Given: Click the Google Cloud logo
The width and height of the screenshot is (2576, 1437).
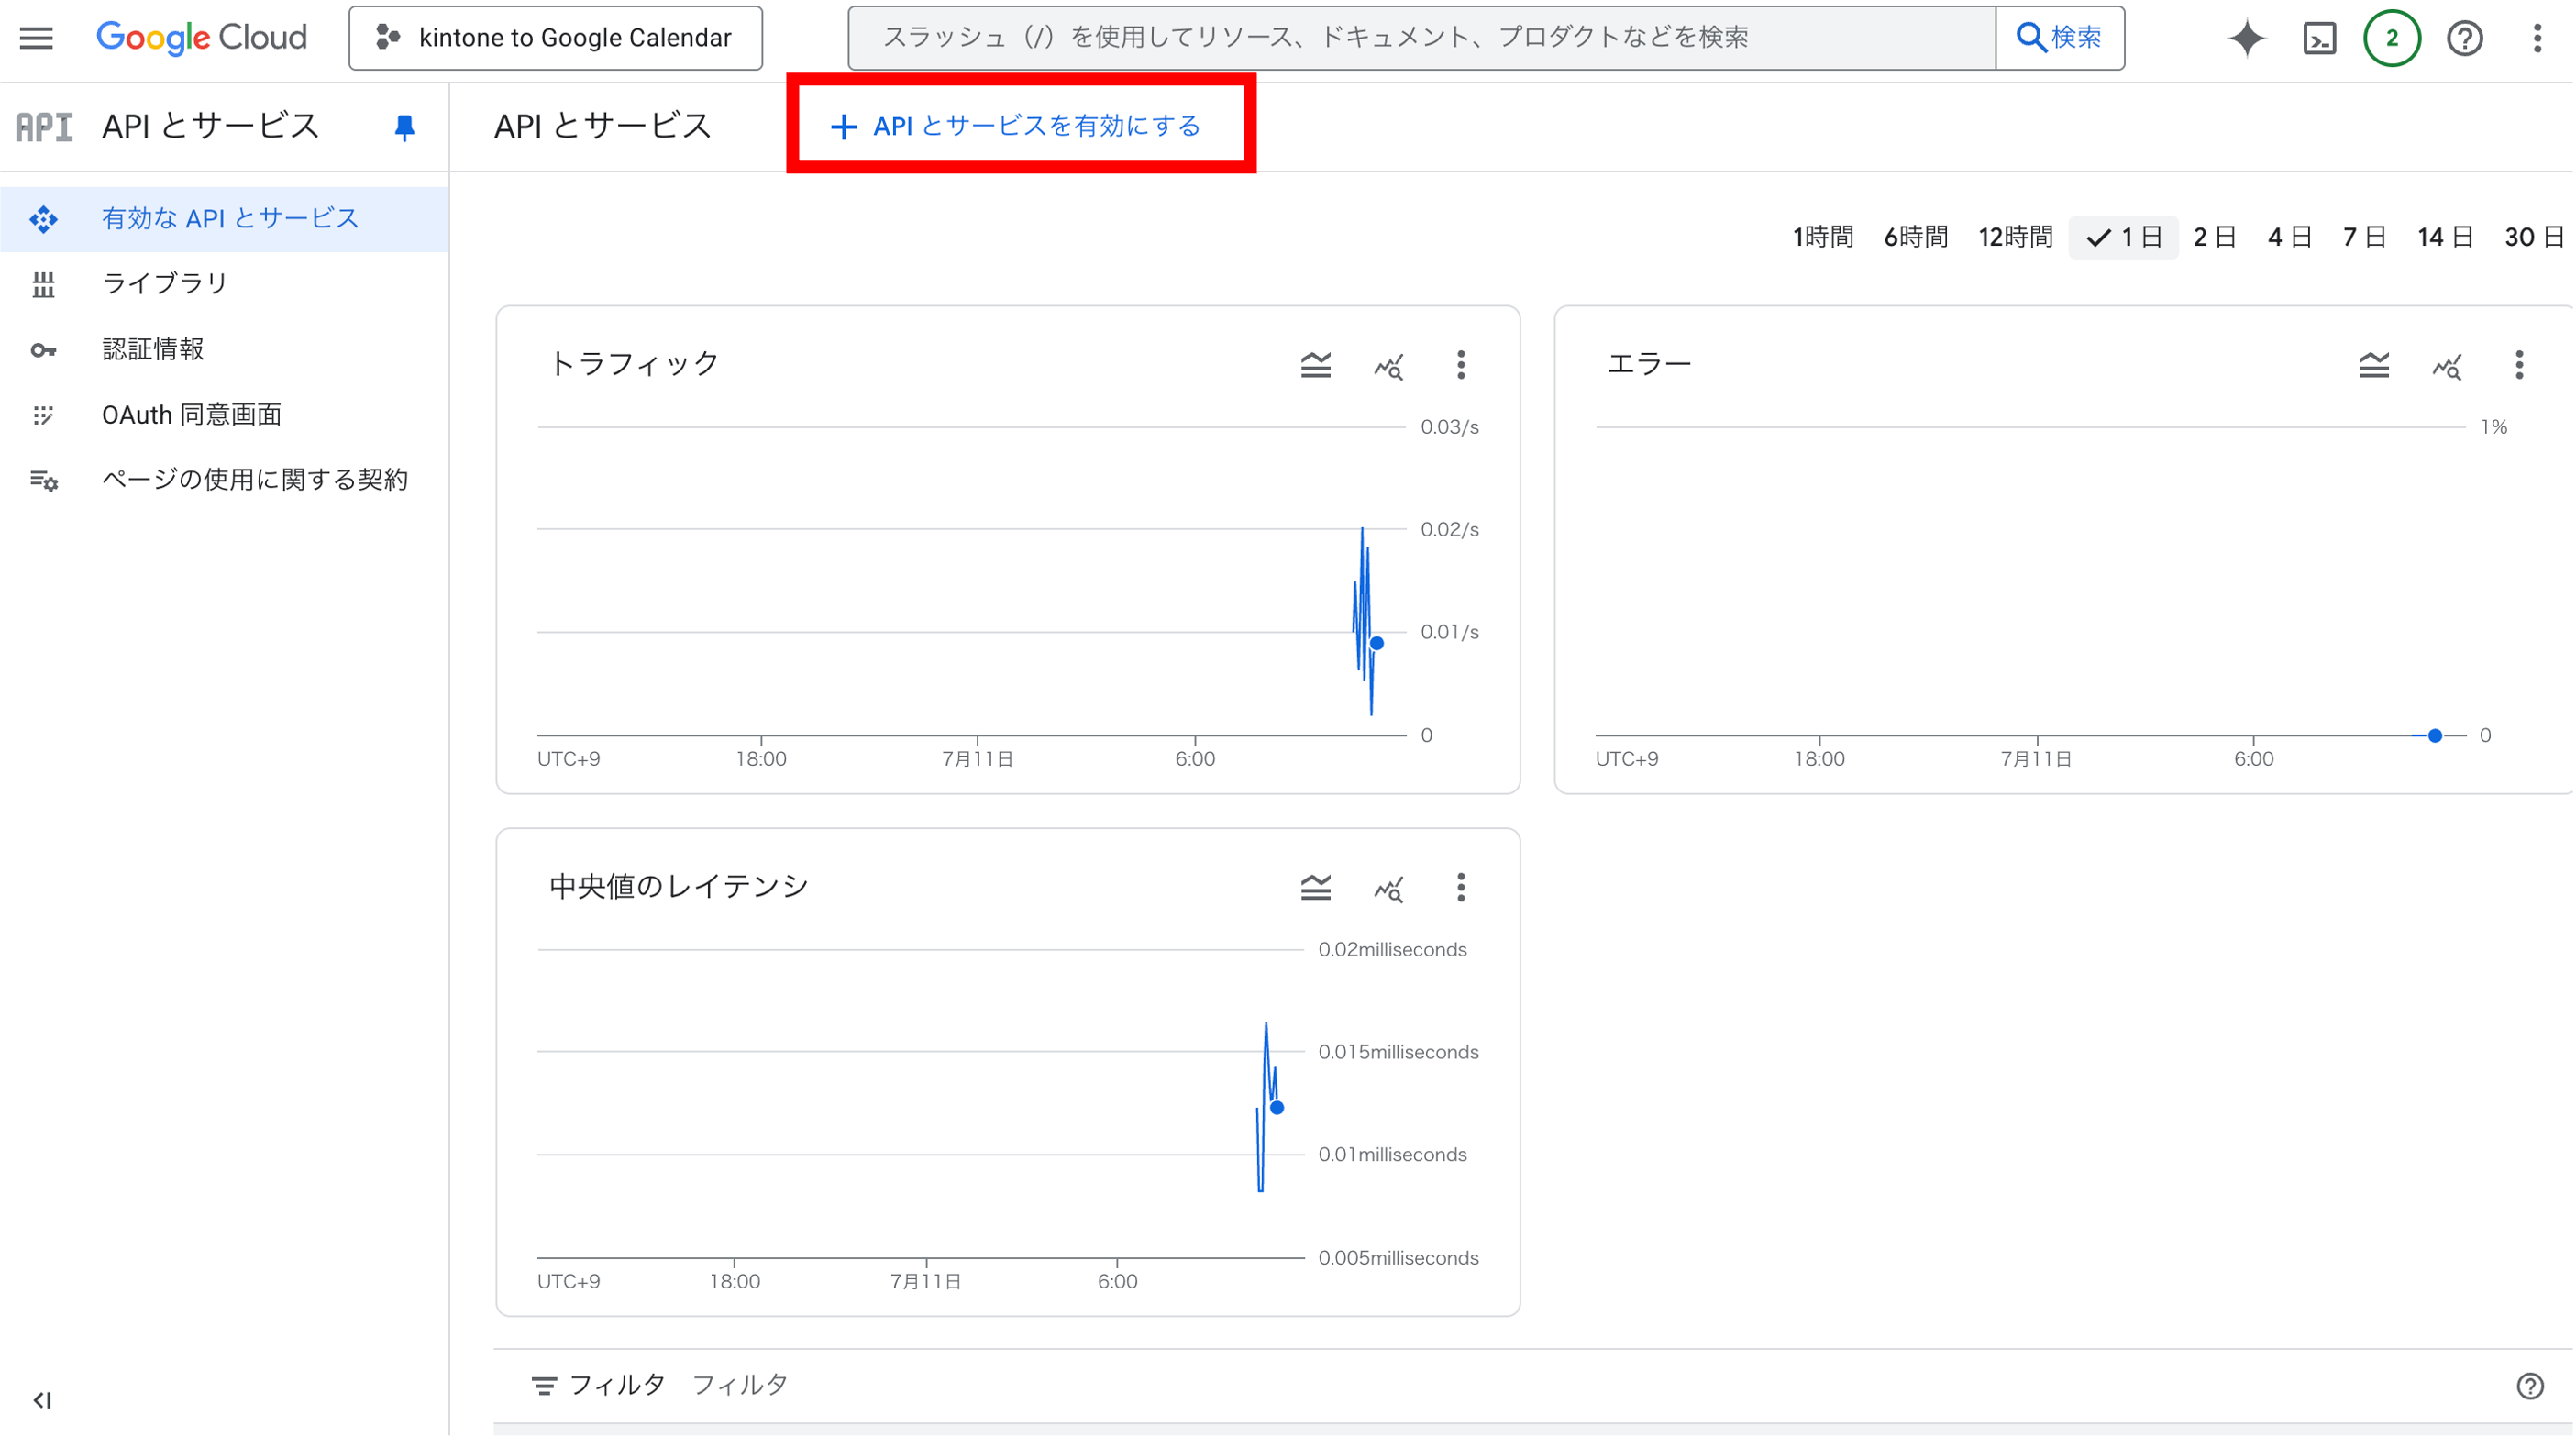Looking at the screenshot, I should (x=201, y=38).
